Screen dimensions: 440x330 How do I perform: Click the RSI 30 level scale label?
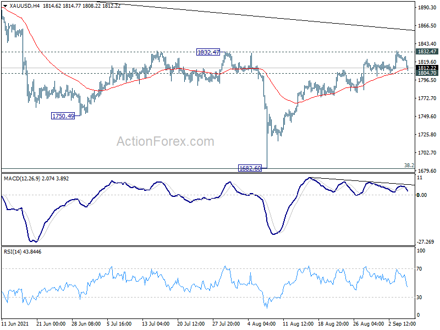tap(419, 297)
